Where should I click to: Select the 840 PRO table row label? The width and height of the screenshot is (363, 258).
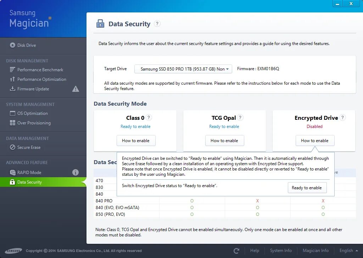point(104,201)
